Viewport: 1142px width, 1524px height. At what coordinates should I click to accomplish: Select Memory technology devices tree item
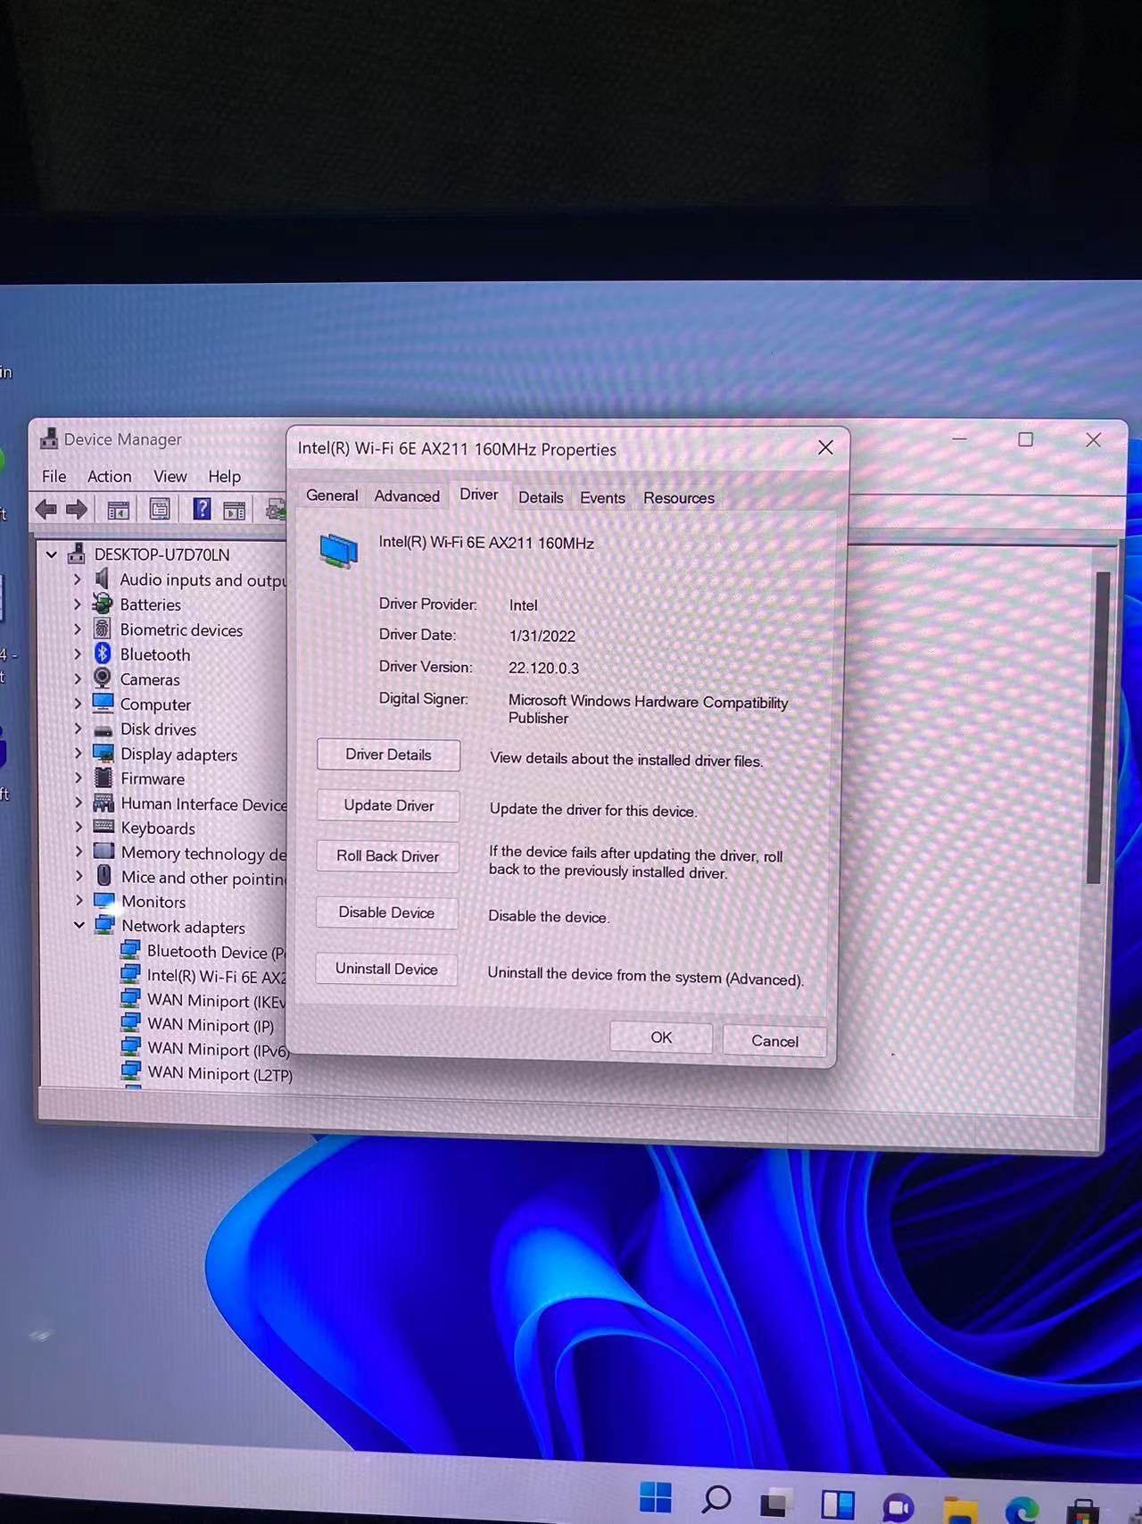(x=203, y=853)
